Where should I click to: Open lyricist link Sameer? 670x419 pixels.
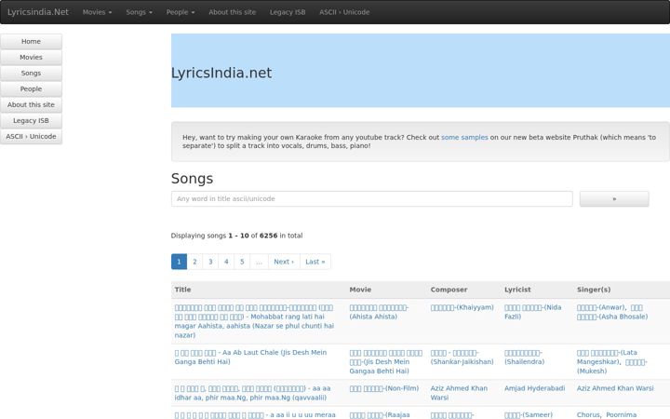coord(529,414)
